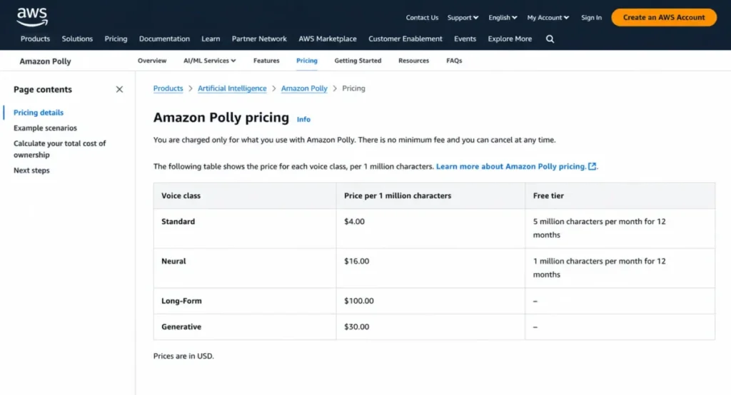731x395 pixels.
Task: Jump to Next steps section
Action: tap(31, 170)
